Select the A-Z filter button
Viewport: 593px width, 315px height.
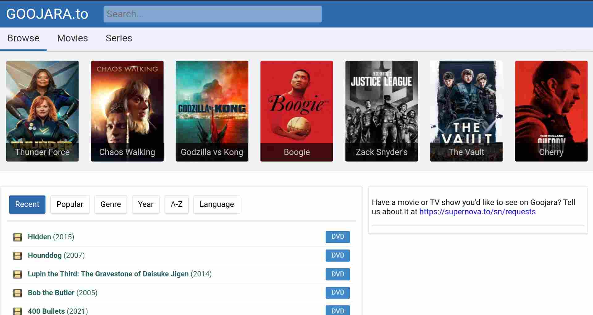coord(177,204)
